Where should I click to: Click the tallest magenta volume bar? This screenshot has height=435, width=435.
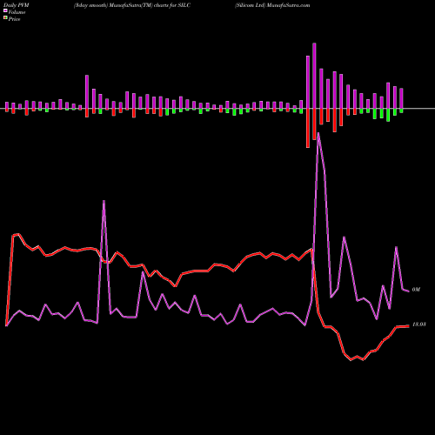click(314, 76)
